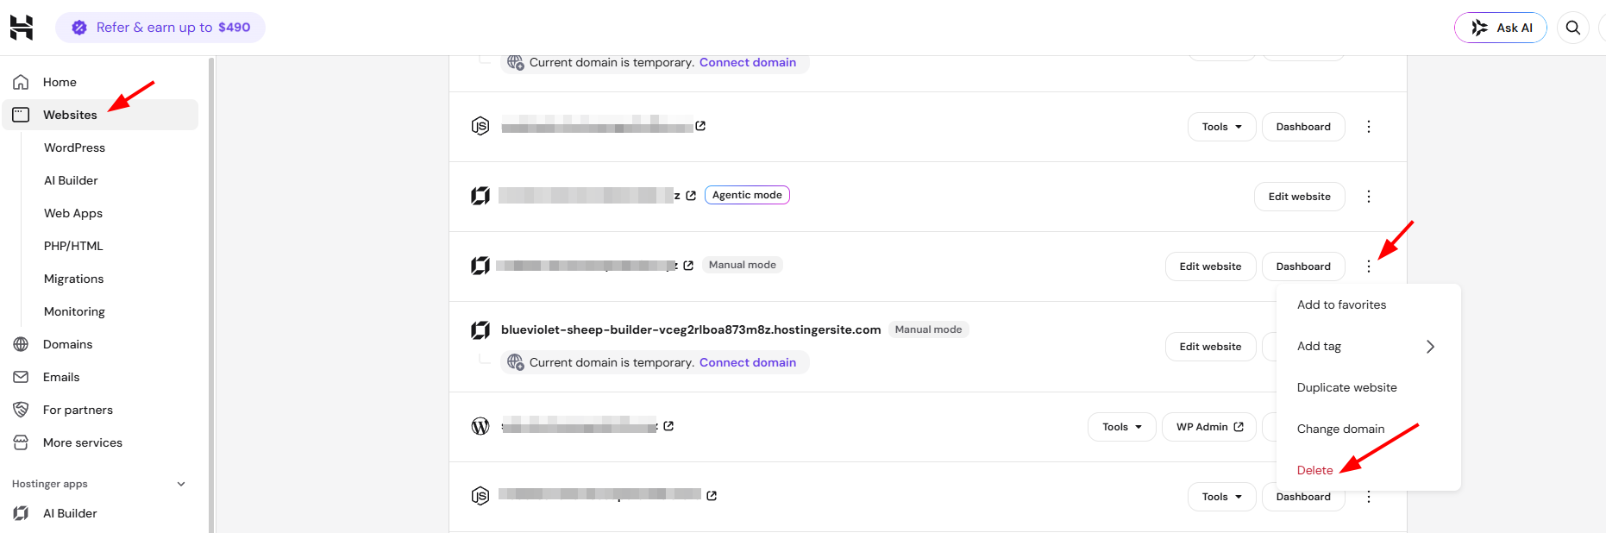Select Delete from the context menu
Screen dimensions: 1606x533
(1314, 470)
